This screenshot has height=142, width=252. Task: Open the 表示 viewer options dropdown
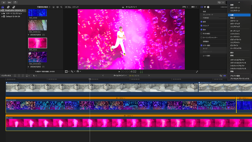tap(194, 7)
